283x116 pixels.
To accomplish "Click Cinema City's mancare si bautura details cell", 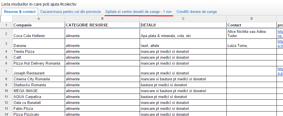I will pos(183,79).
